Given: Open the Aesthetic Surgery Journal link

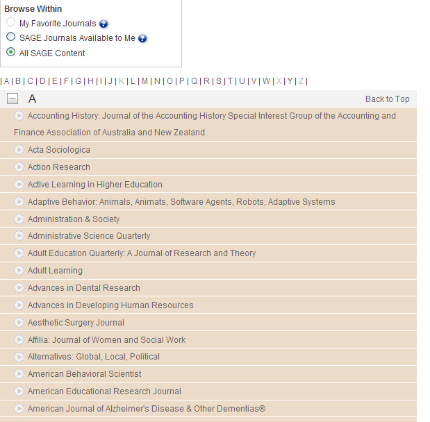Looking at the screenshot, I should tap(76, 323).
